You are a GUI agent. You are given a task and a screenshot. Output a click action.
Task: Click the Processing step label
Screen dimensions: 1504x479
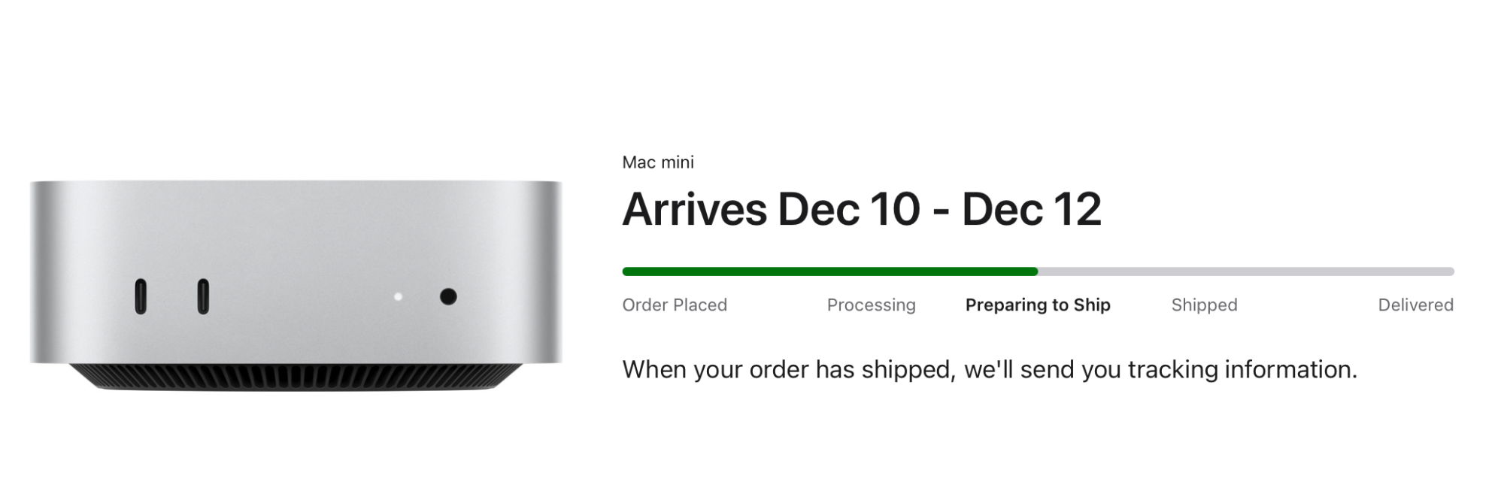(x=871, y=305)
